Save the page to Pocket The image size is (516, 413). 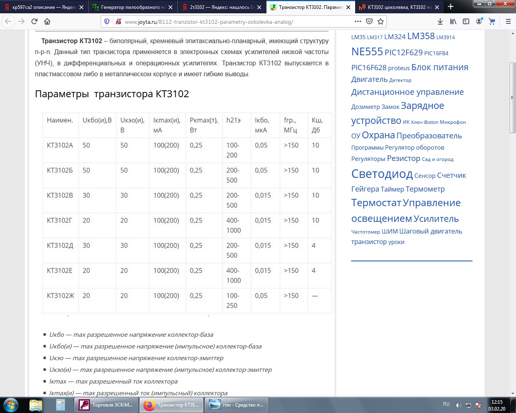369,21
